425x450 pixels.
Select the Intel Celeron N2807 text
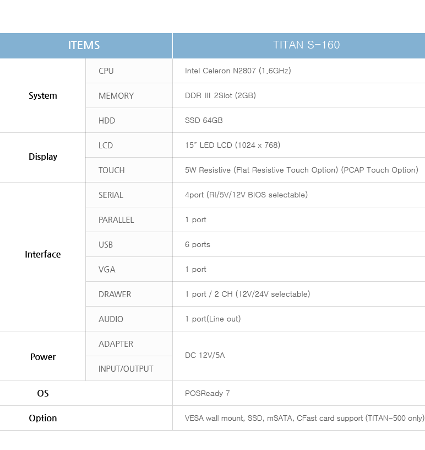(238, 71)
